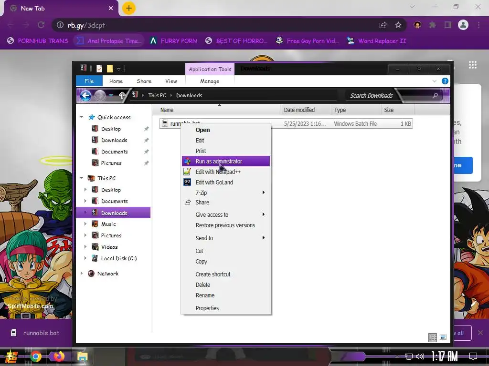Open Properties from context menu

pyautogui.click(x=226, y=308)
